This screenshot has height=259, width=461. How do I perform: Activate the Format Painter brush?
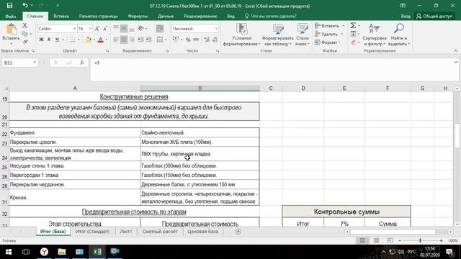click(25, 42)
